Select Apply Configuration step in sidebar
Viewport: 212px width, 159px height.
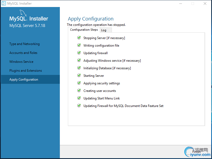pos(30,80)
